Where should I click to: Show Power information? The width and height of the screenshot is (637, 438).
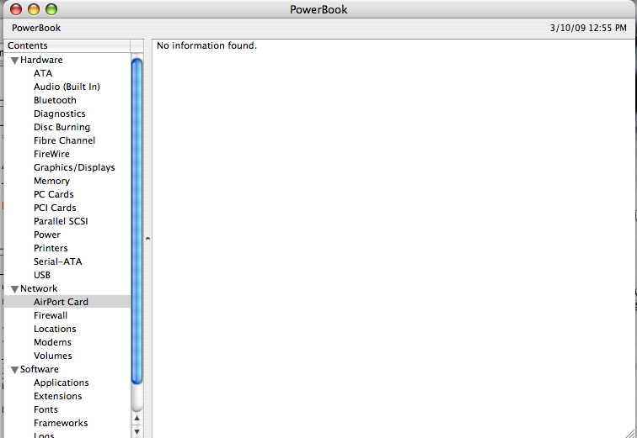(47, 235)
